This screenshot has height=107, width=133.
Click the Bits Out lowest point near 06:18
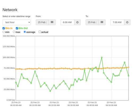coord(50,91)
